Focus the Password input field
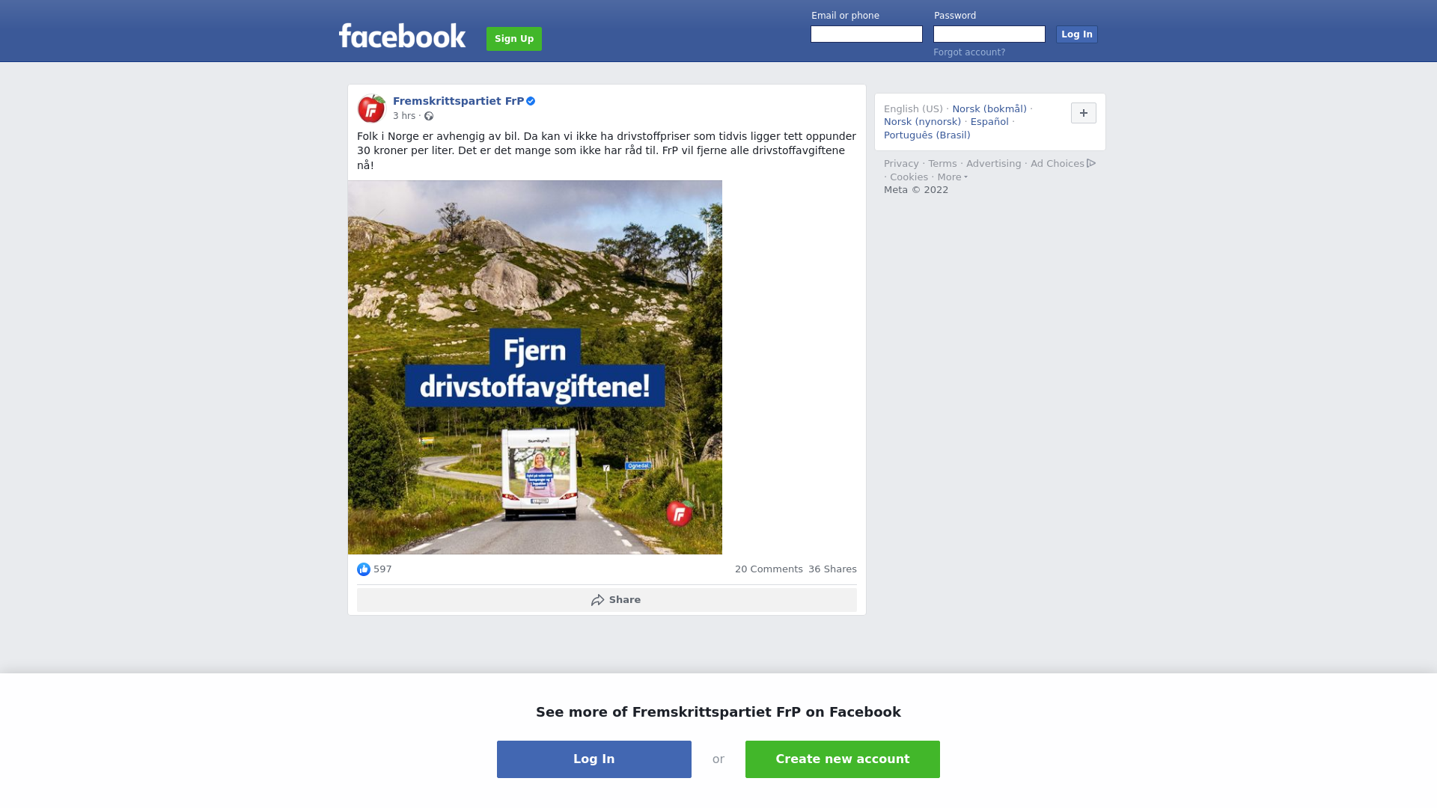The image size is (1437, 808). [x=989, y=34]
